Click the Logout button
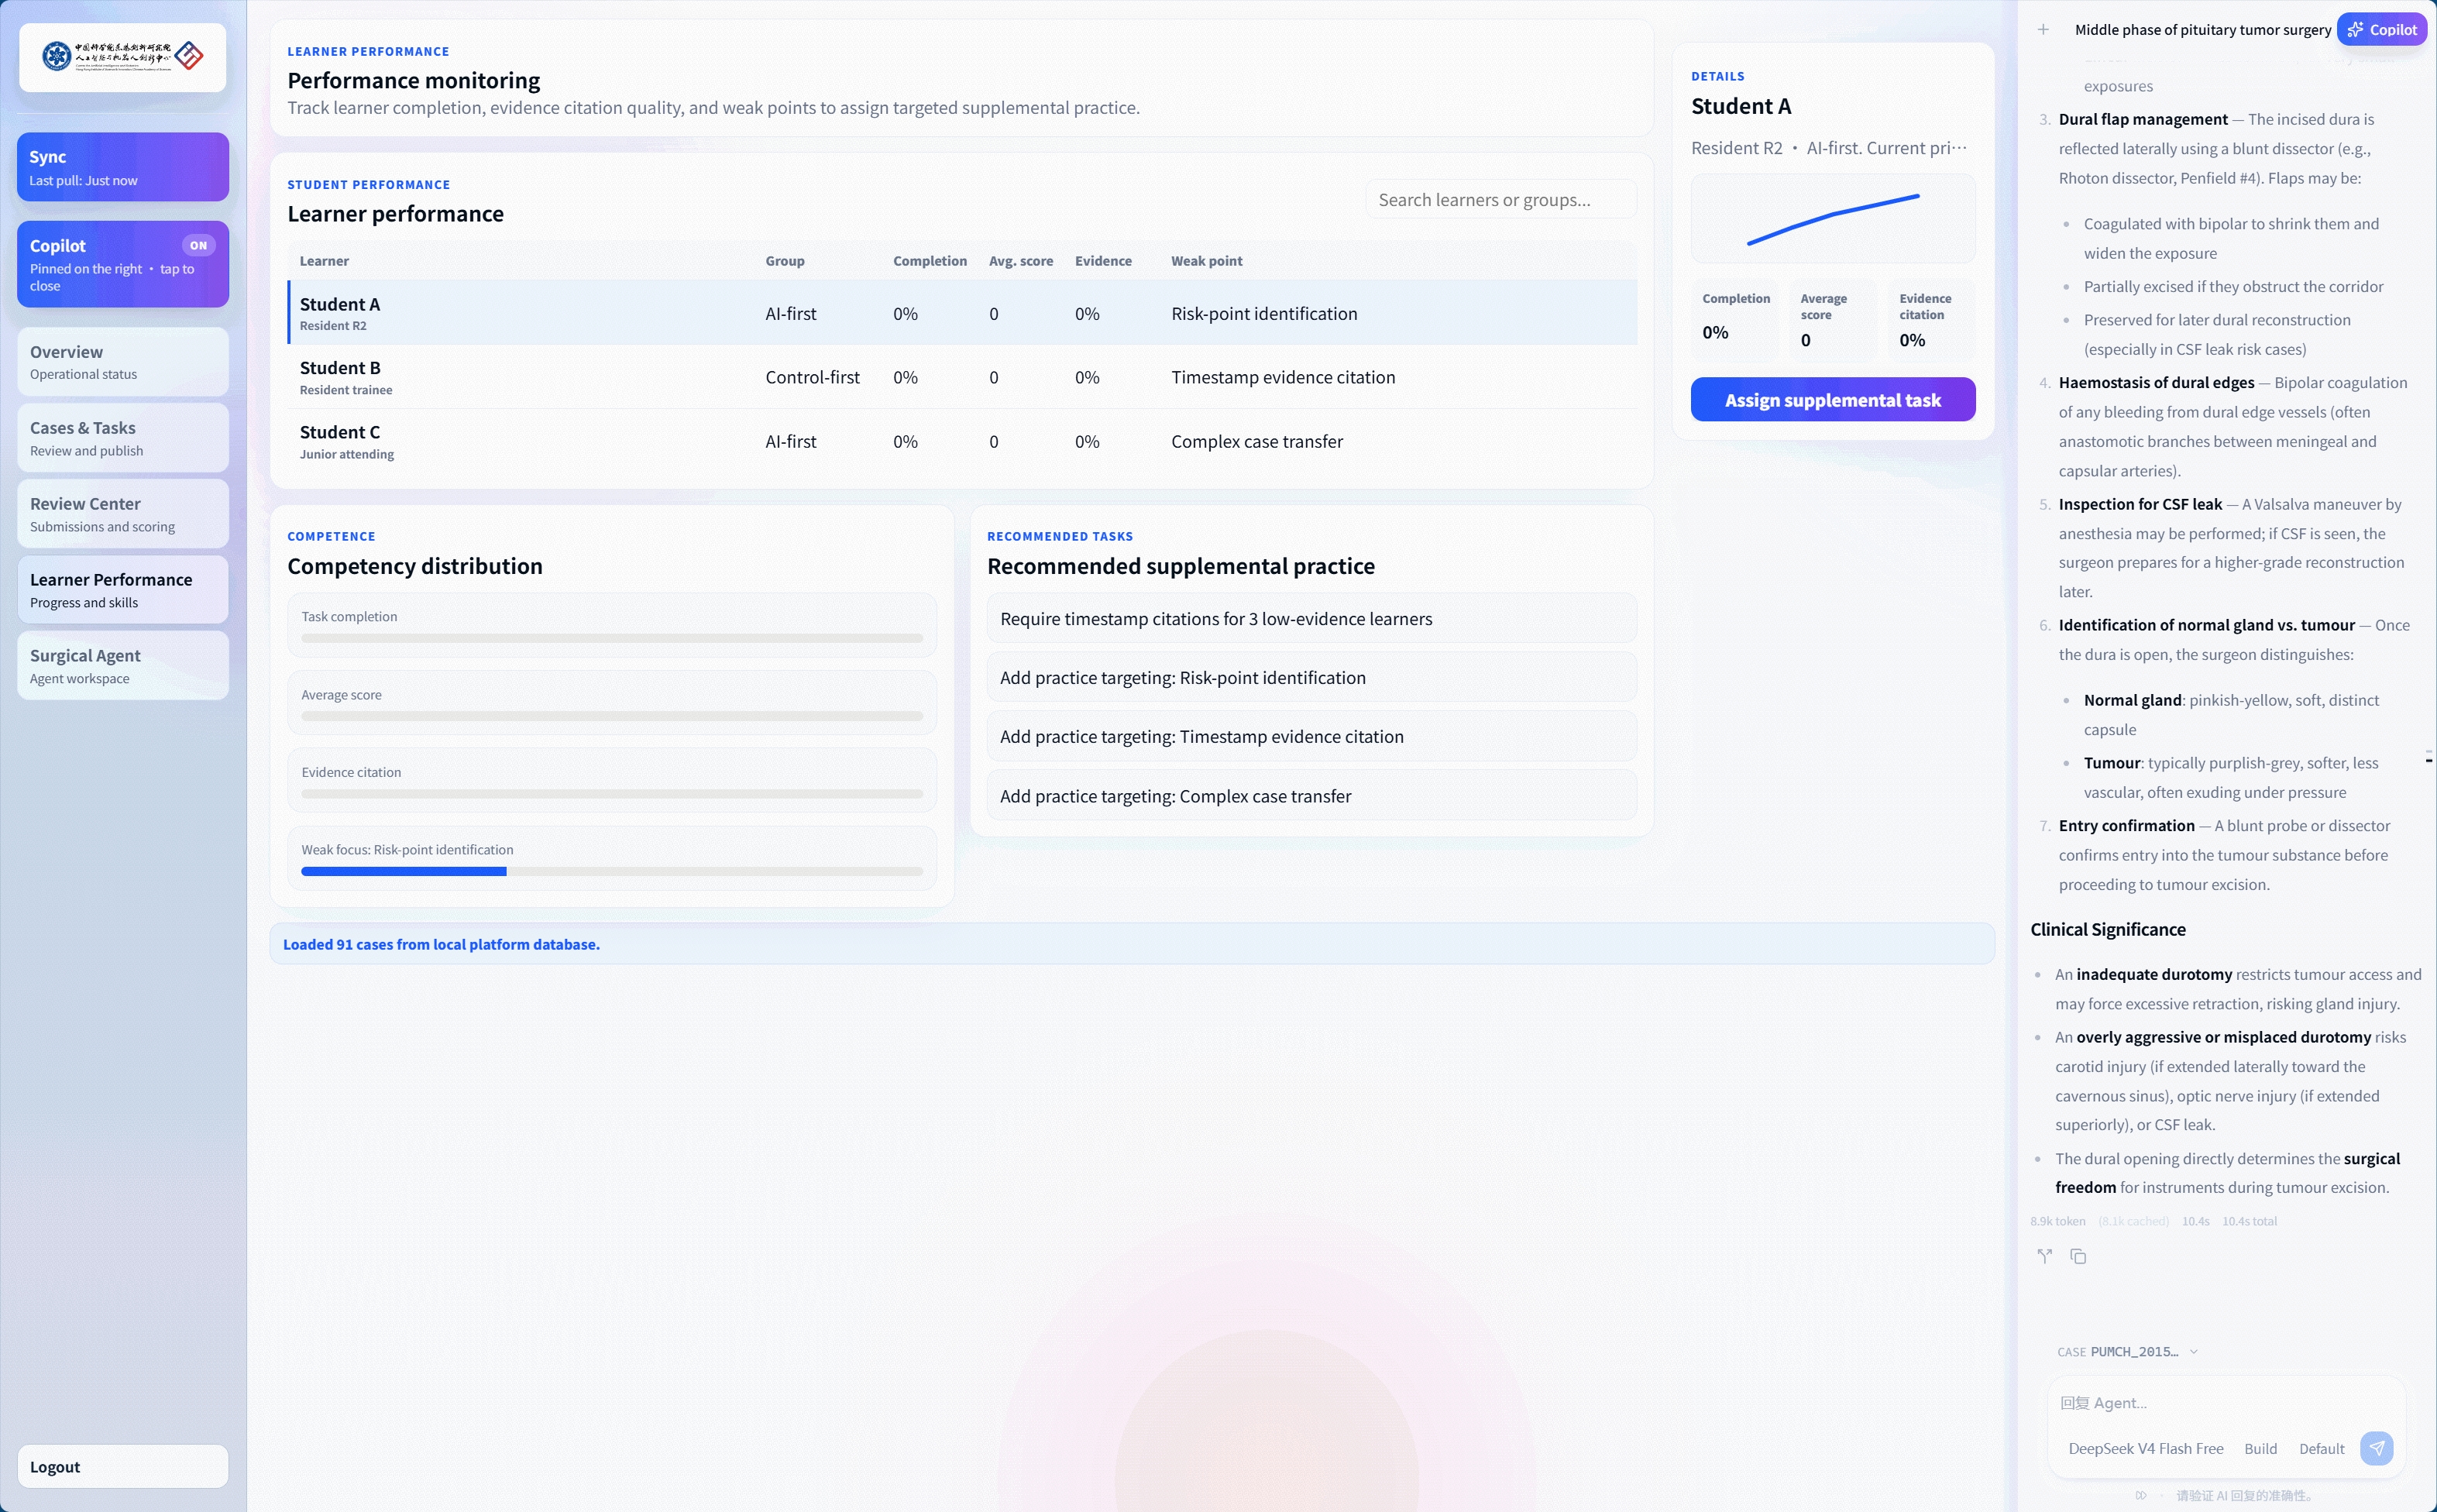2437x1512 pixels. click(122, 1466)
